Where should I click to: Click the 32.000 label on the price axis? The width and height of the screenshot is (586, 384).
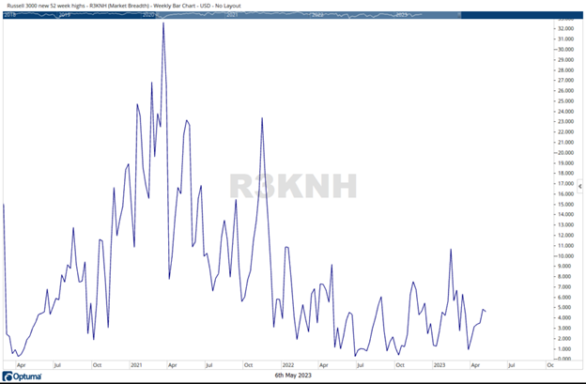565,29
